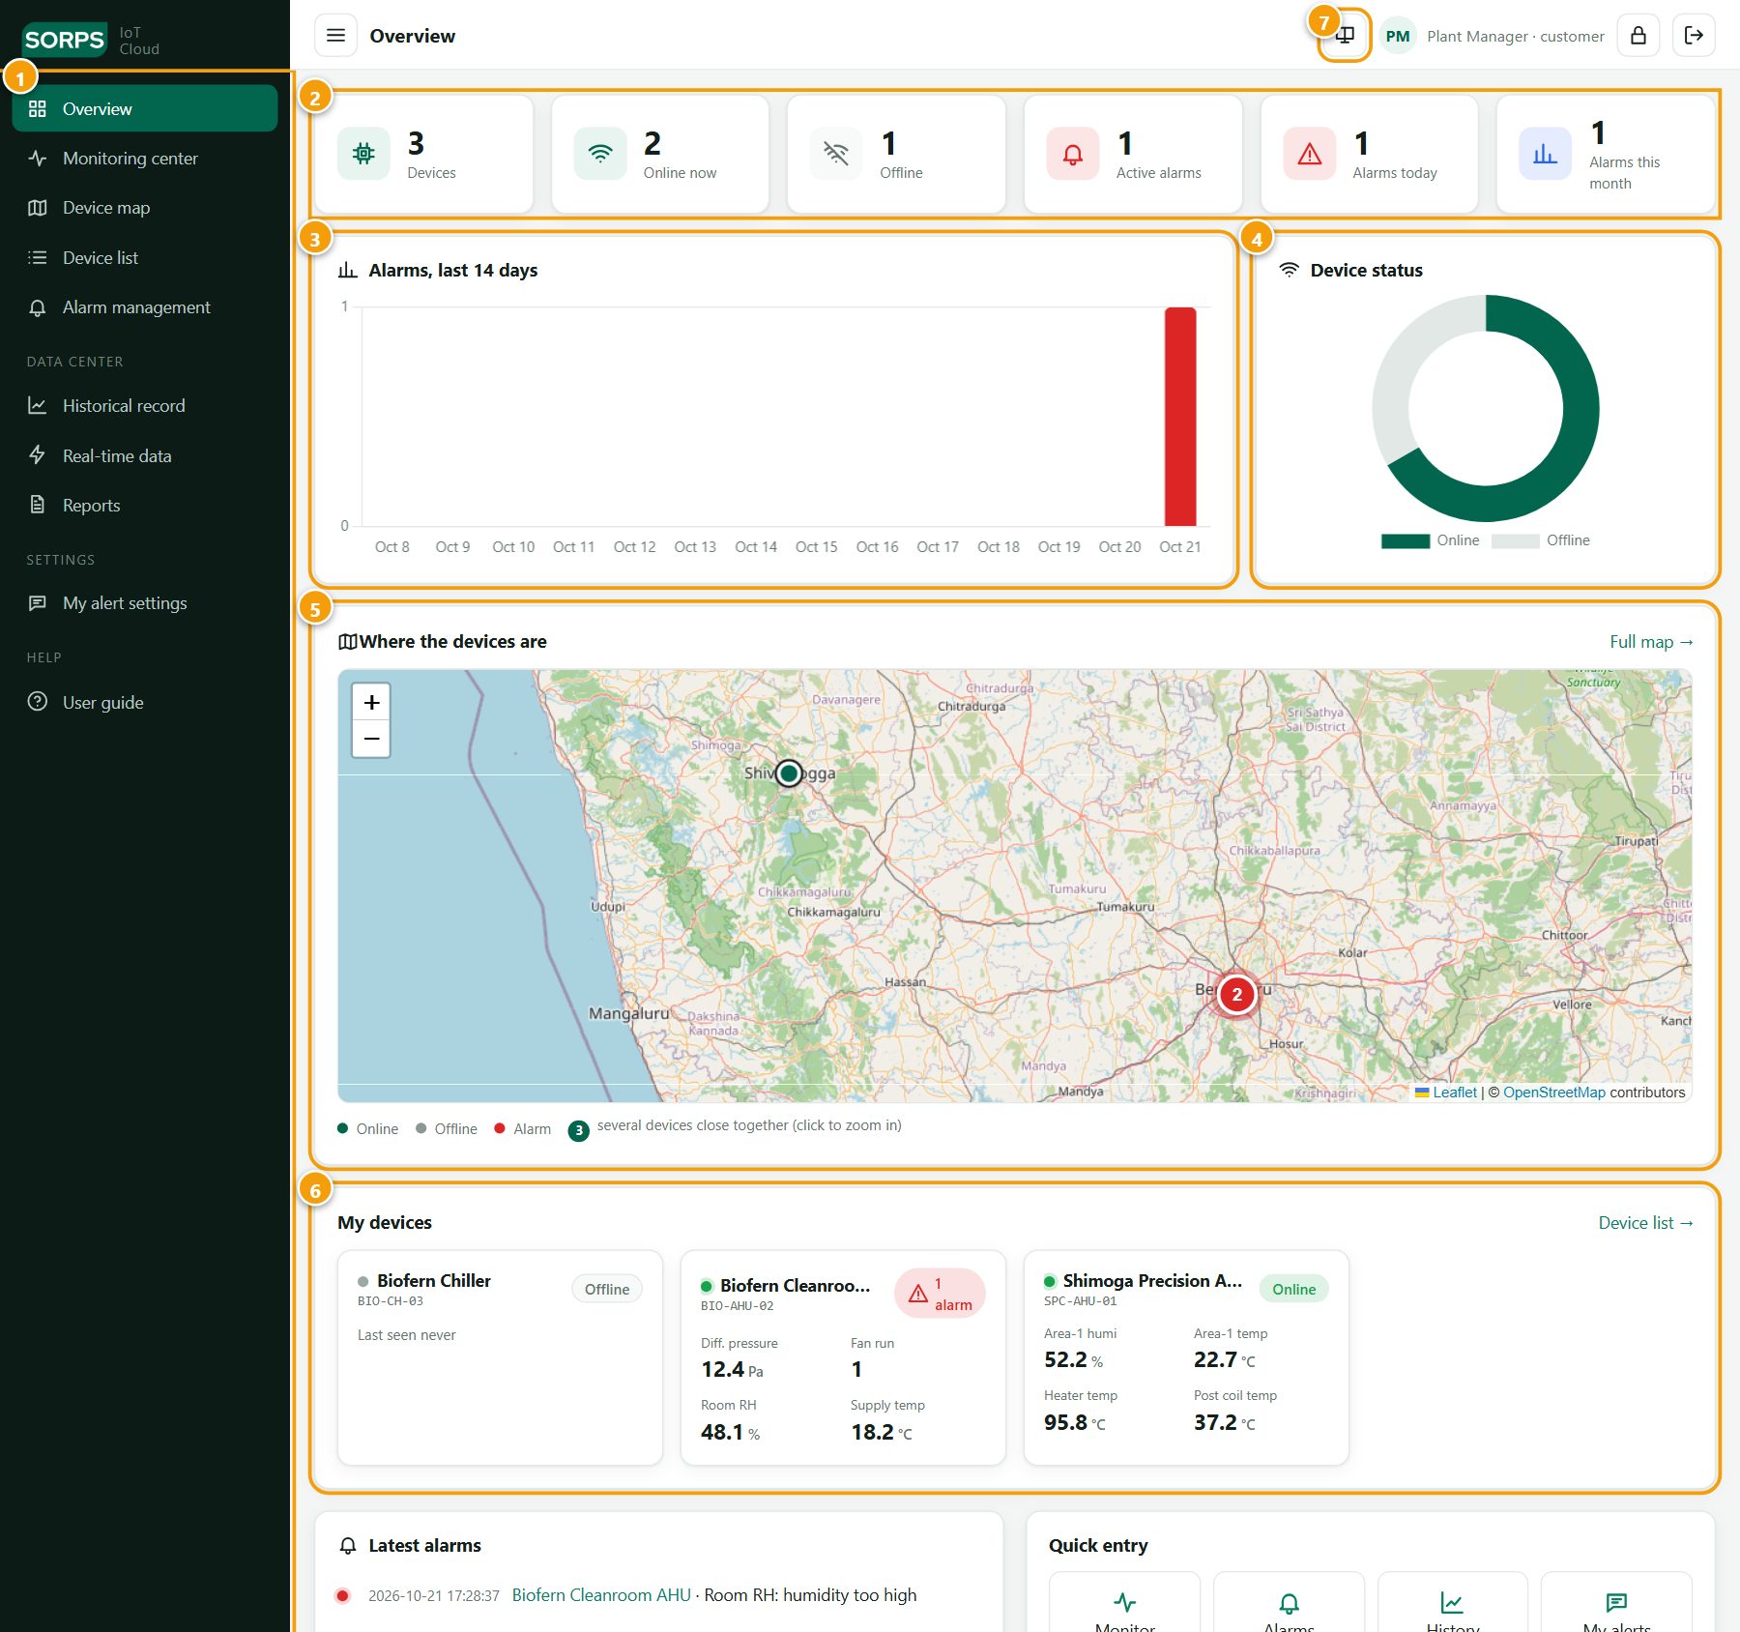This screenshot has width=1740, height=1632.
Task: Click the lock screen padlock icon
Action: click(1638, 36)
